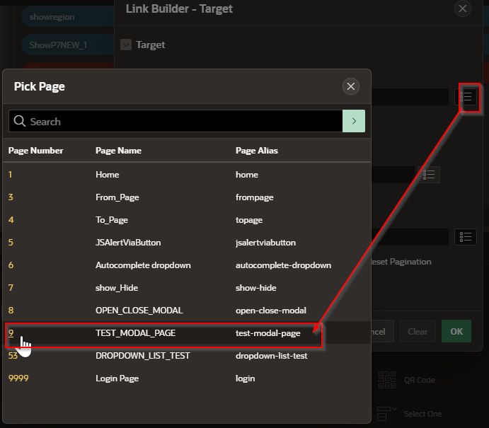
Task: Select page number 1 link
Action: click(x=11, y=175)
